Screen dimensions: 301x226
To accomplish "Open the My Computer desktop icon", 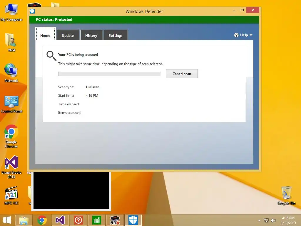I will click(11, 12).
